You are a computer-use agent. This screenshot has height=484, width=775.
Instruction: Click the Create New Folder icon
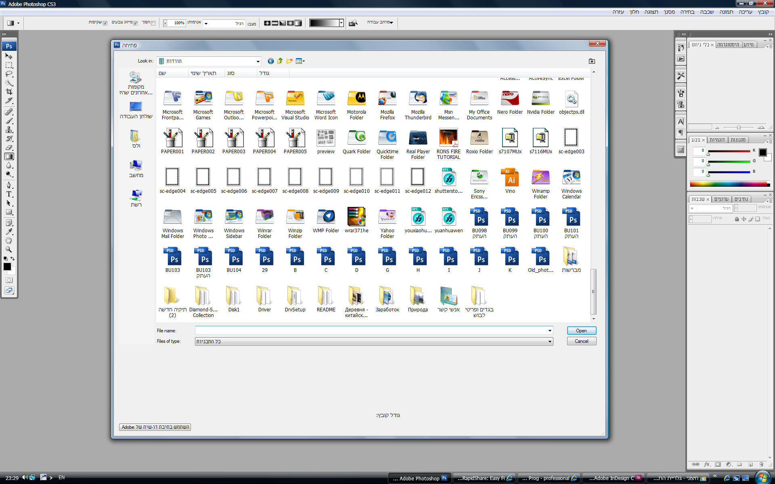[289, 61]
